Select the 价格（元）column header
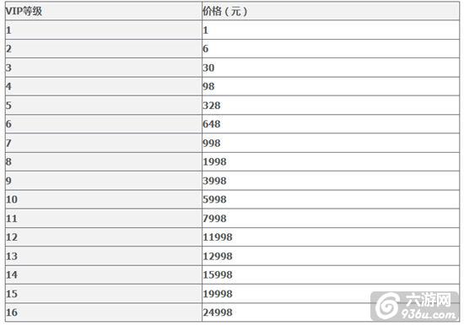464x326 pixels. [331, 11]
